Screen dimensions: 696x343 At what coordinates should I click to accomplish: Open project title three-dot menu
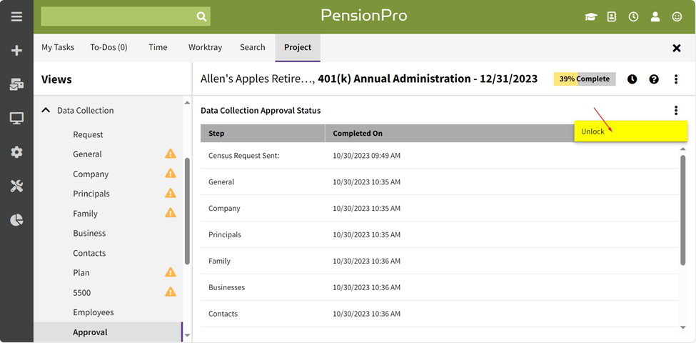[676, 79]
